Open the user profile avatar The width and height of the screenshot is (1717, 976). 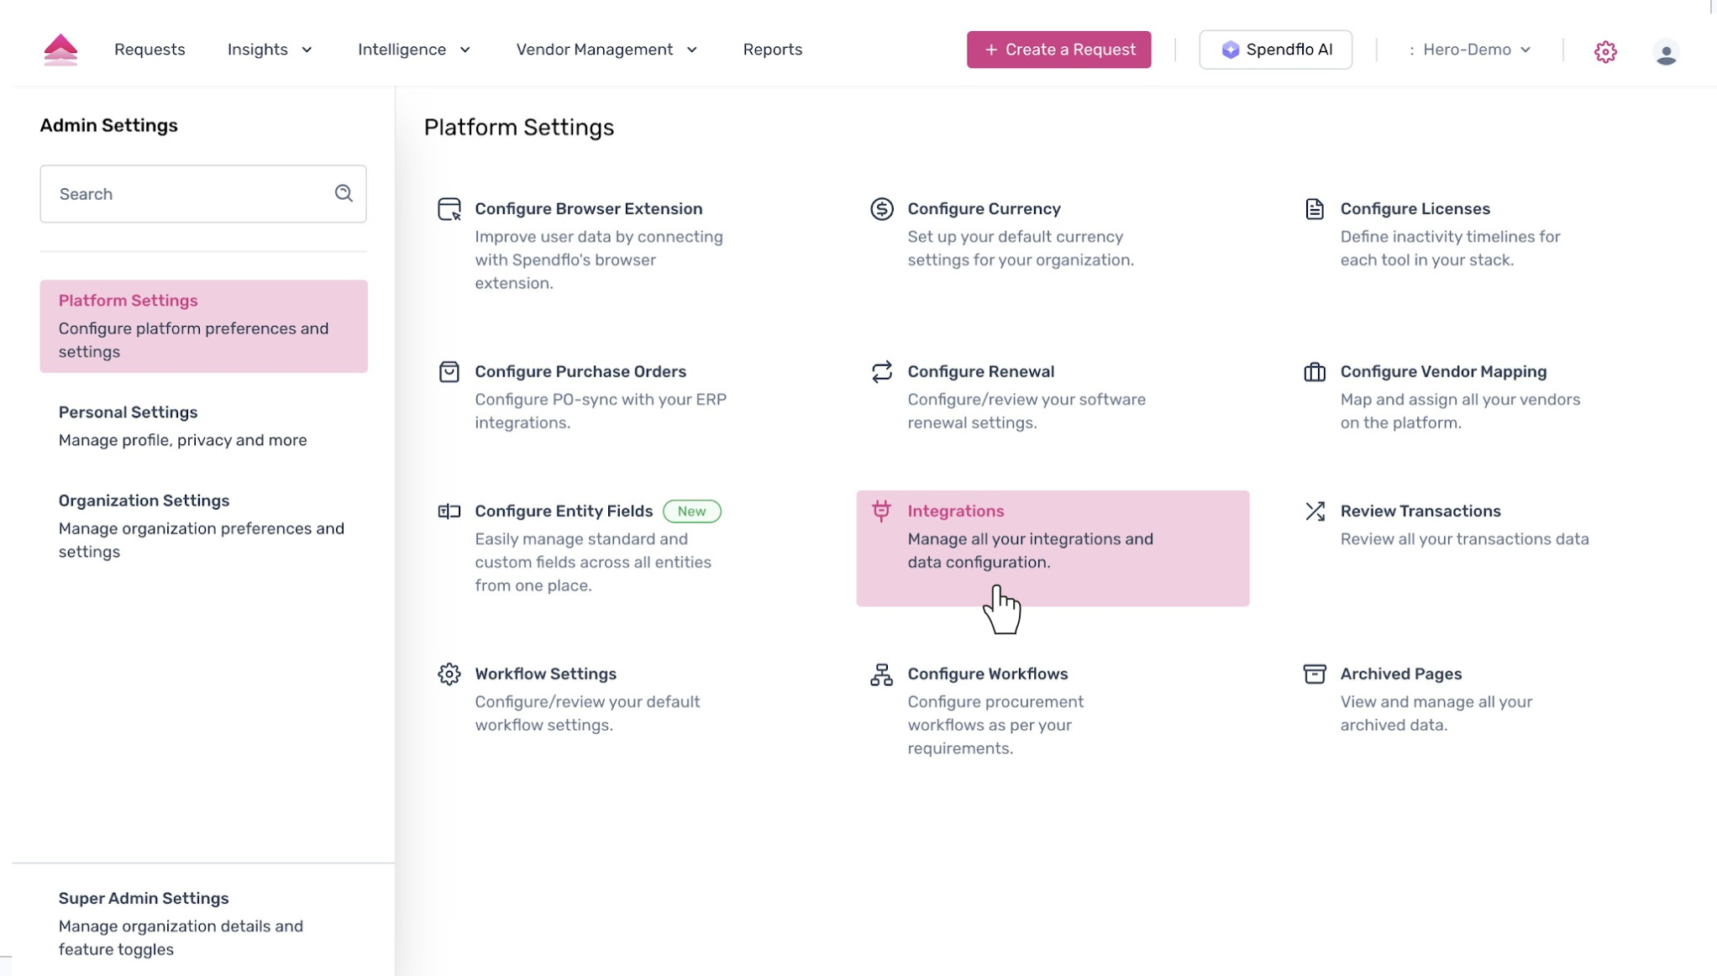[x=1666, y=52]
